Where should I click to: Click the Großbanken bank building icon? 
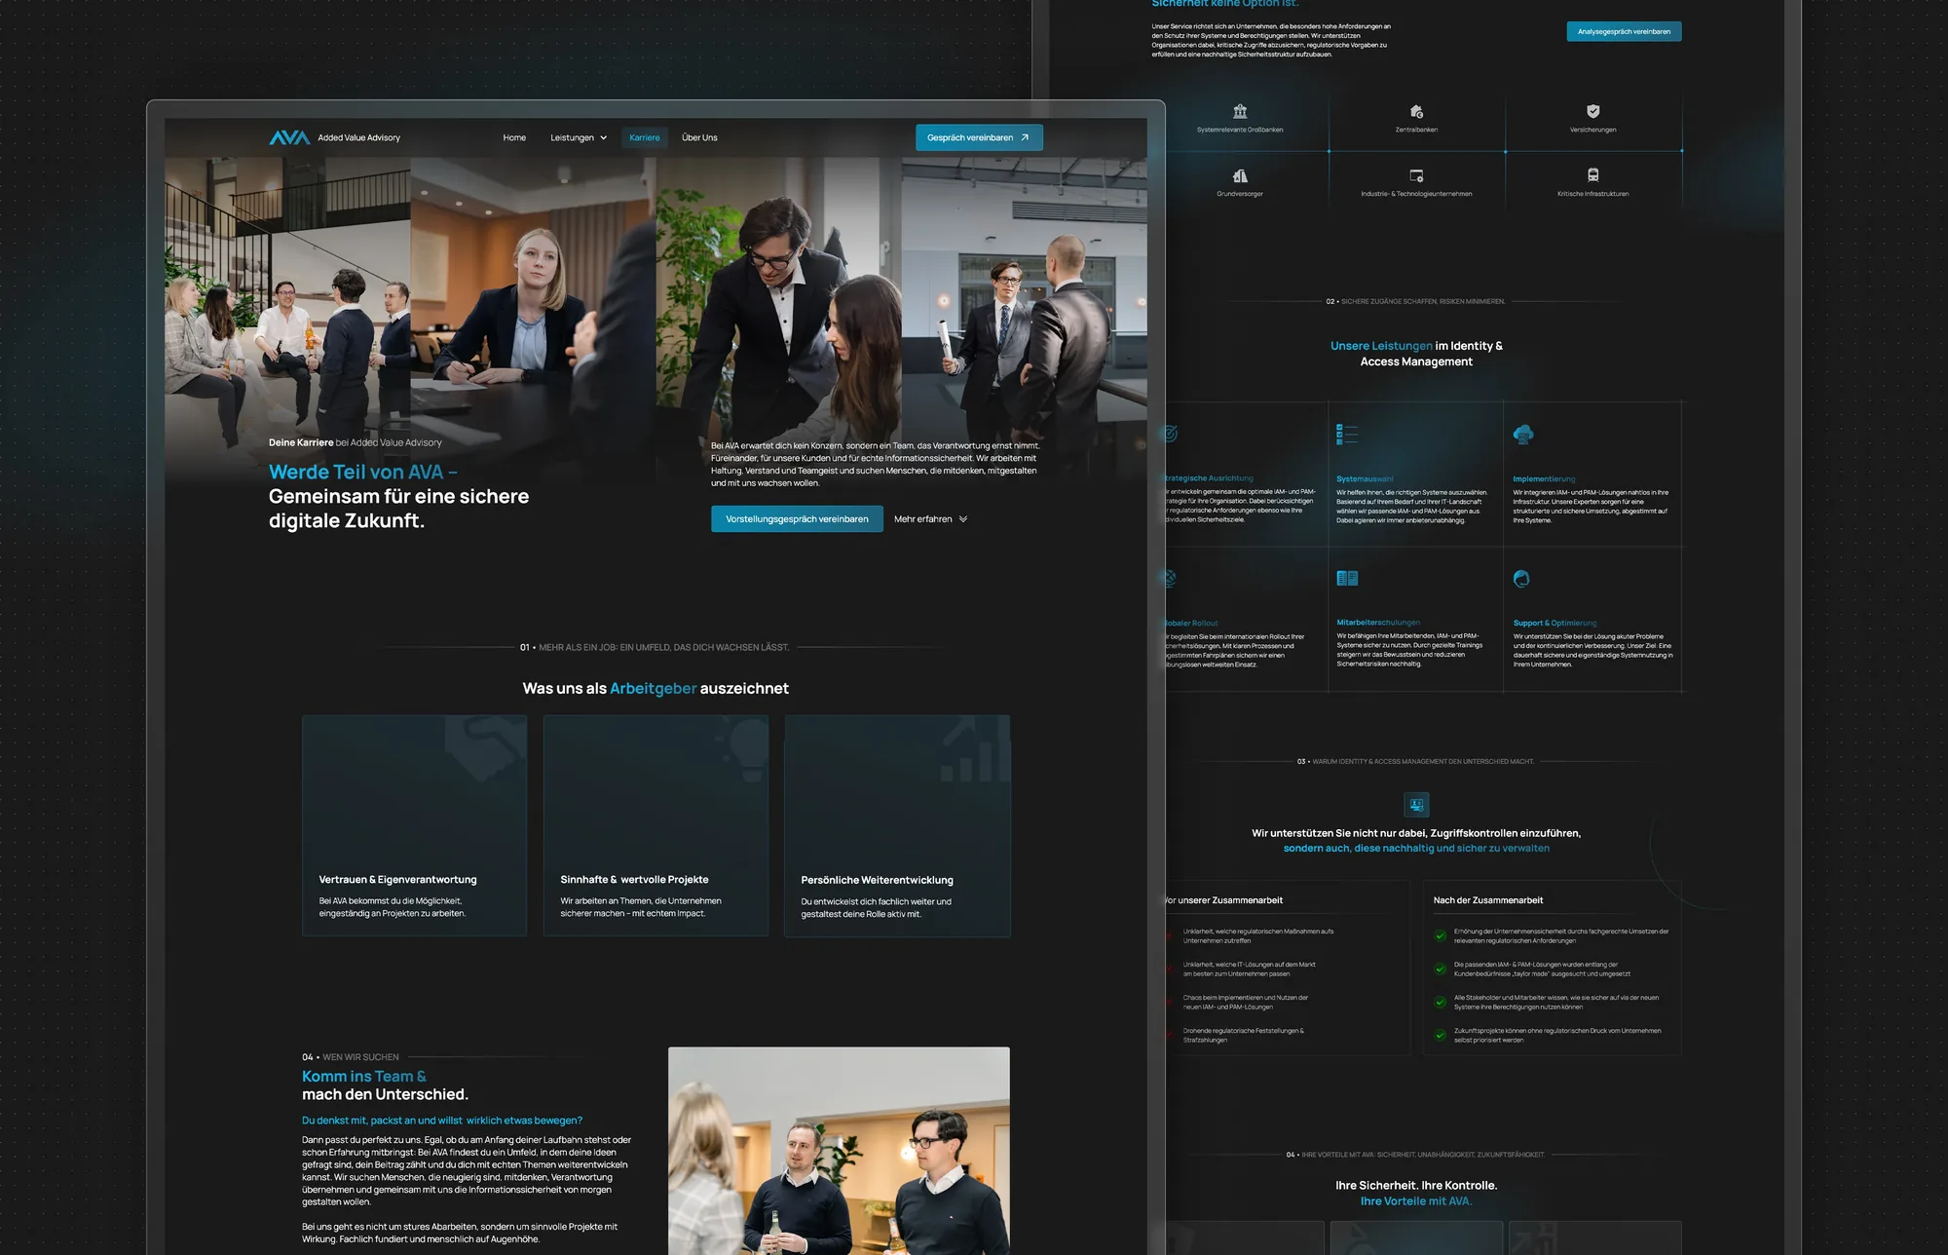coord(1240,111)
